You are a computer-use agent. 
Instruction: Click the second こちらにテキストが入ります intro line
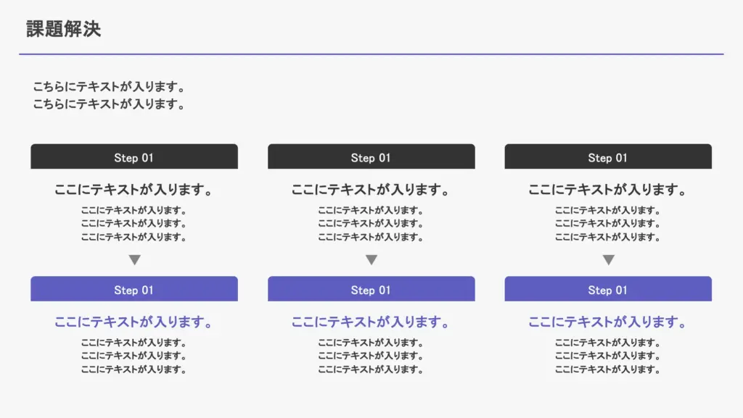(x=109, y=104)
